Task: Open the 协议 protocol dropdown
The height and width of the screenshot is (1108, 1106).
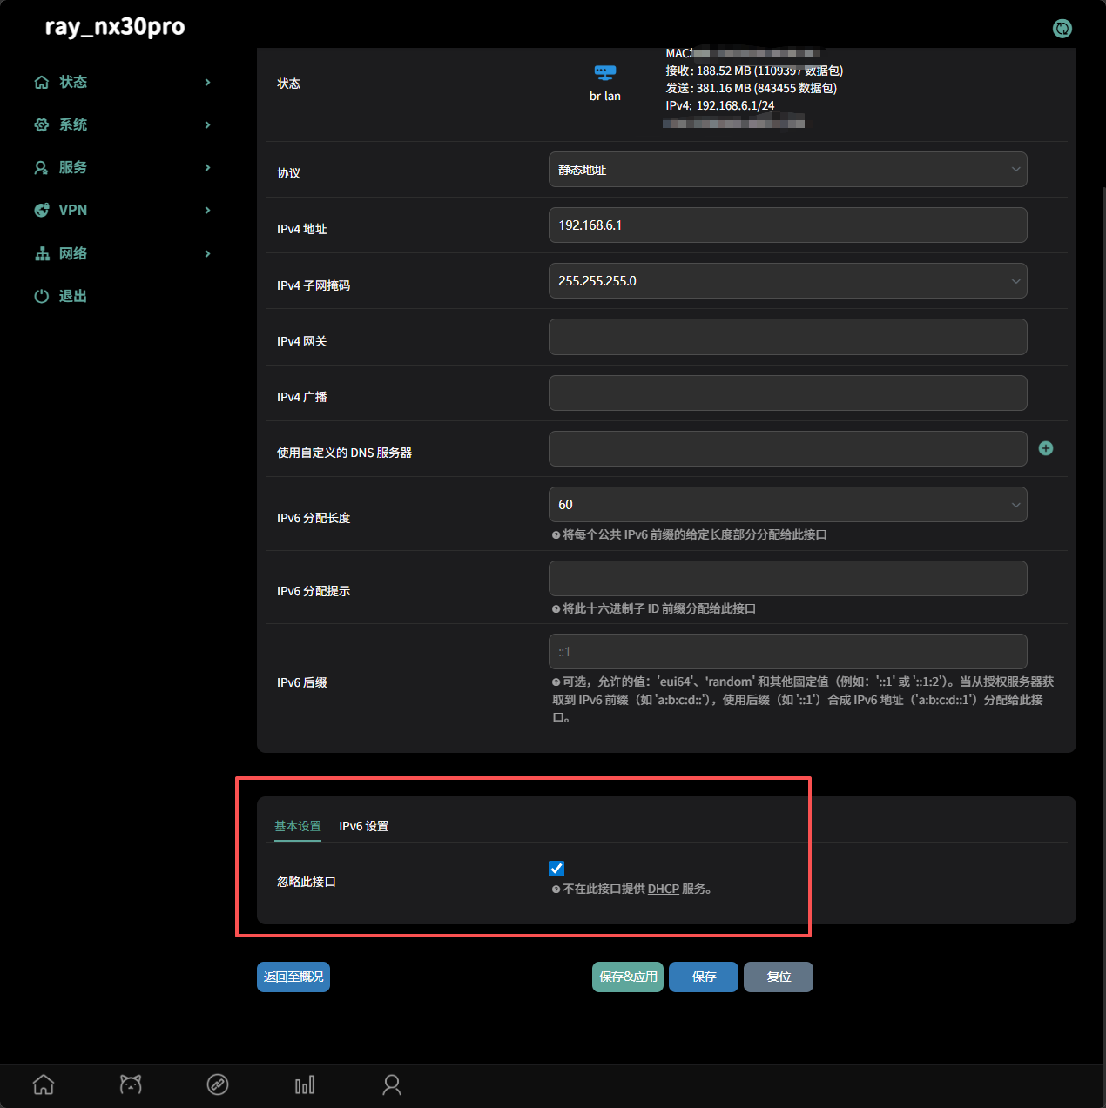Action: 787,170
